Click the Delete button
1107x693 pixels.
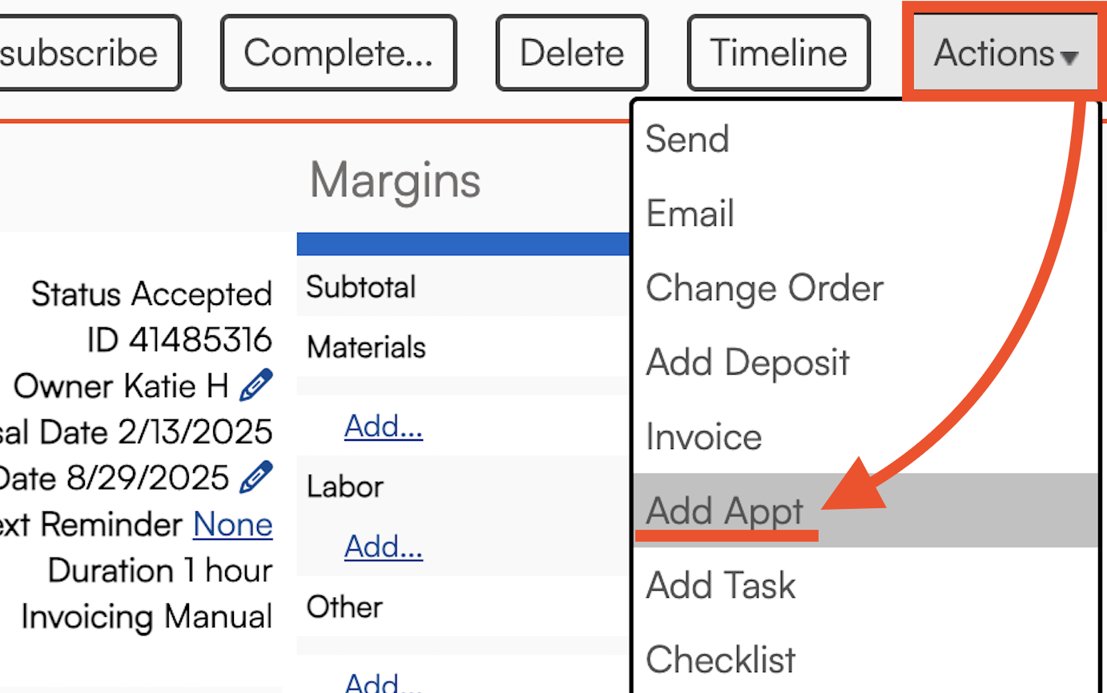click(x=572, y=53)
